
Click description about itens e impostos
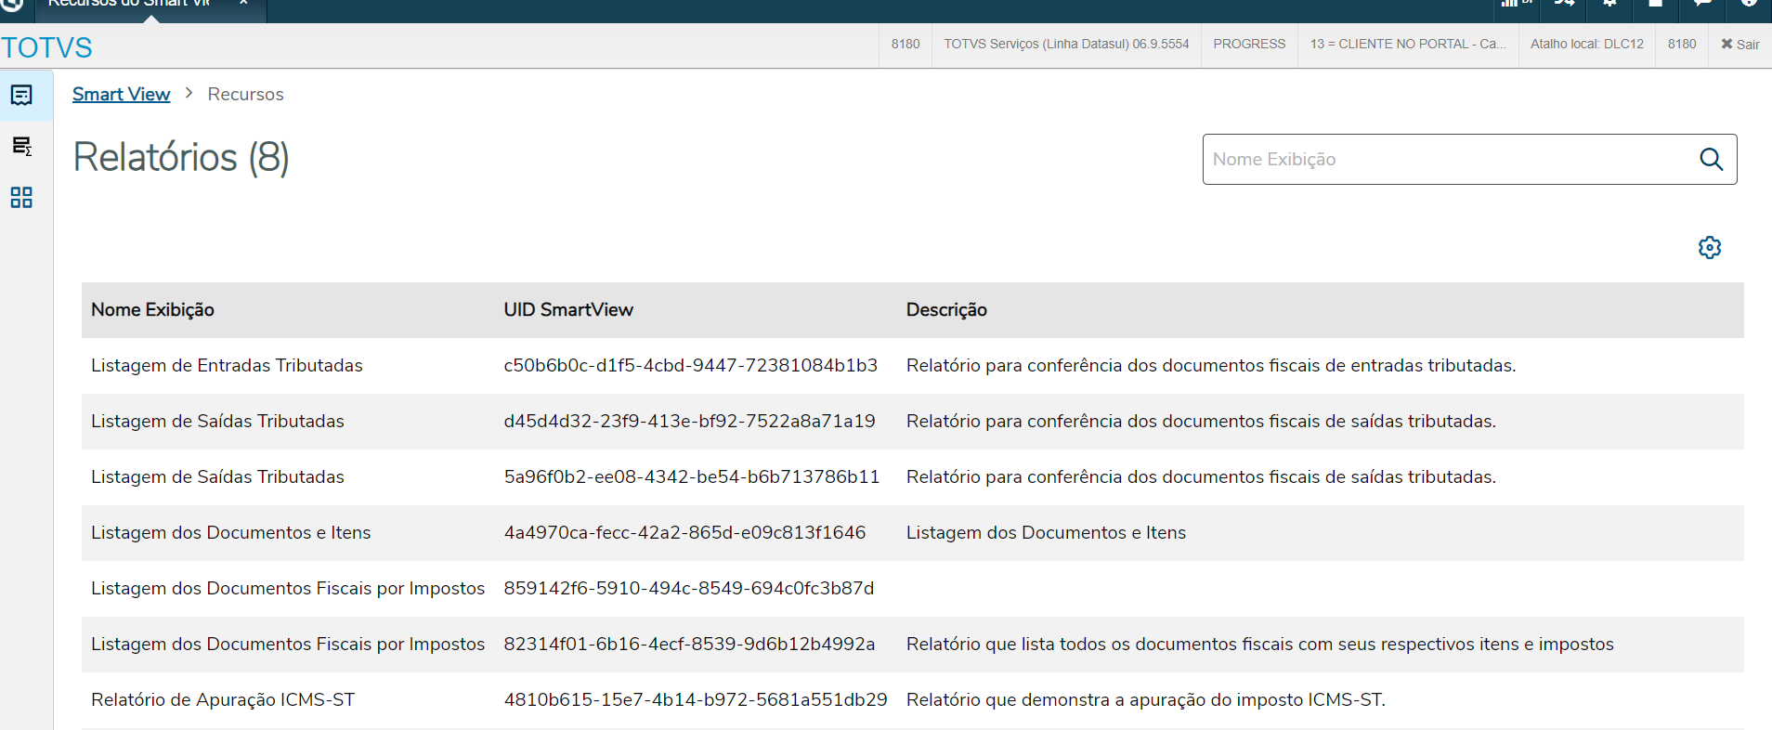[x=1259, y=644]
